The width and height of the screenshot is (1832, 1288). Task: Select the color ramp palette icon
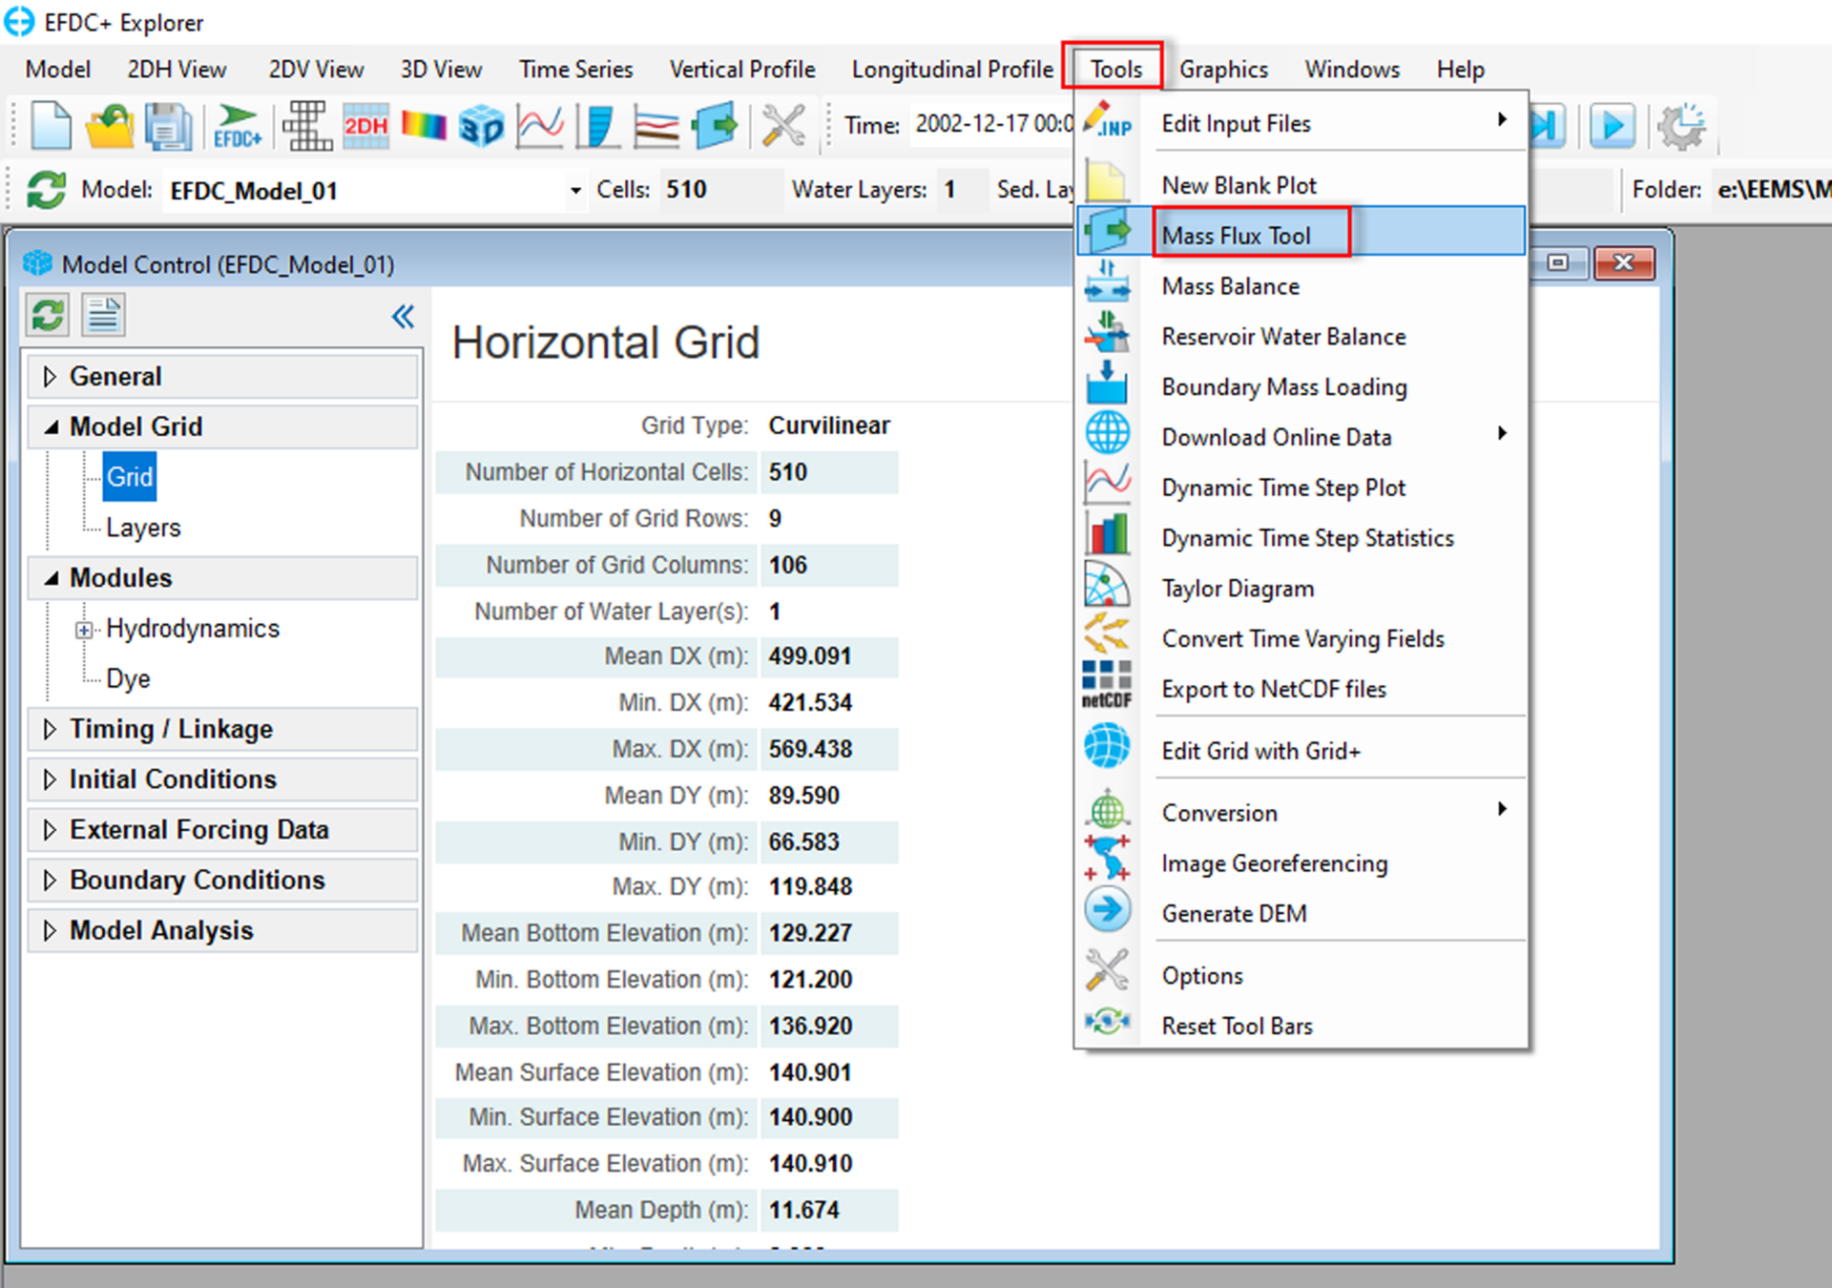click(424, 124)
